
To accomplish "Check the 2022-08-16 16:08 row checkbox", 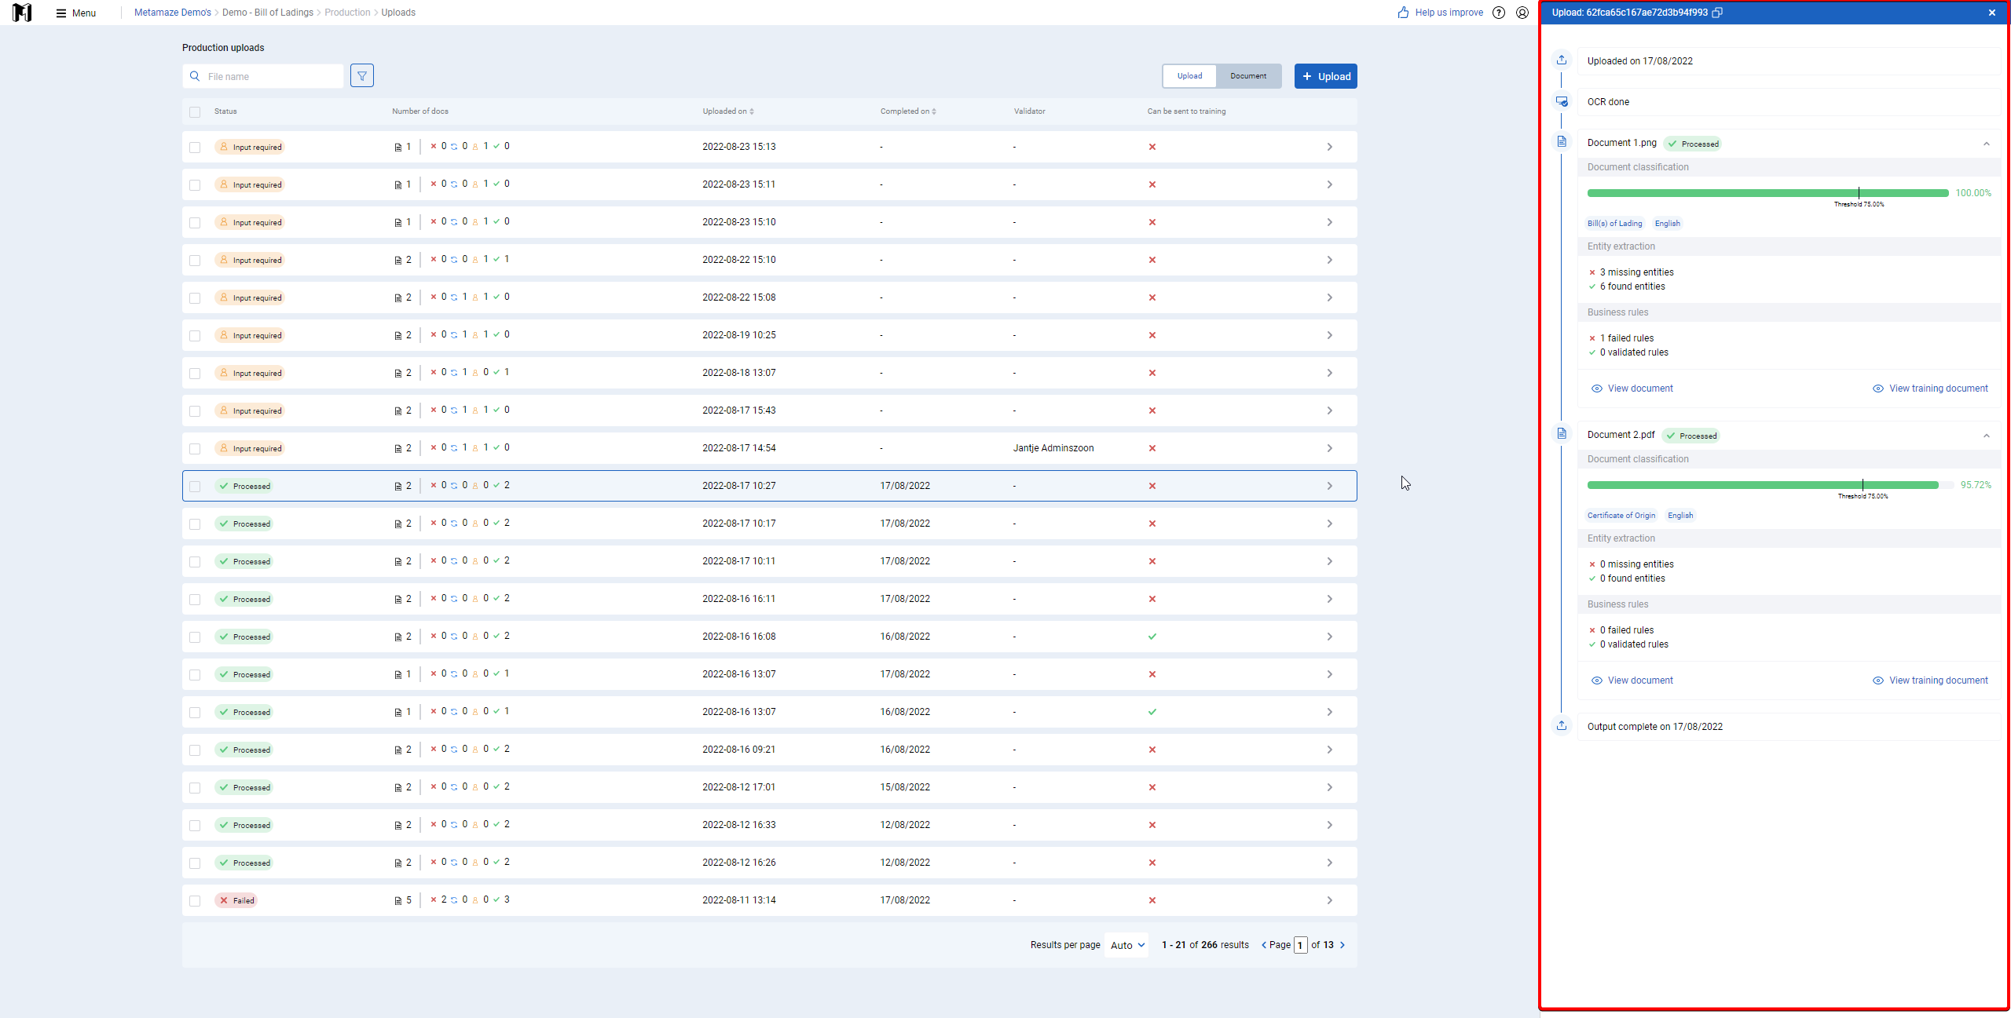I will (195, 637).
